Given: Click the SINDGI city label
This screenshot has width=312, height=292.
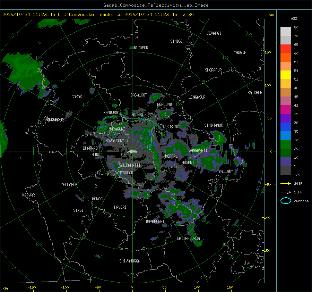Looking at the screenshot, I should (176, 41).
